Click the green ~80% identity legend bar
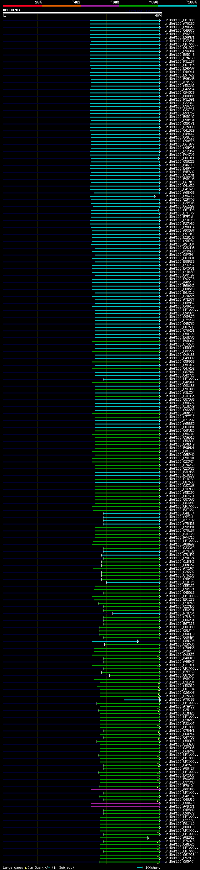This screenshot has width=200, height=870. click(x=139, y=6)
